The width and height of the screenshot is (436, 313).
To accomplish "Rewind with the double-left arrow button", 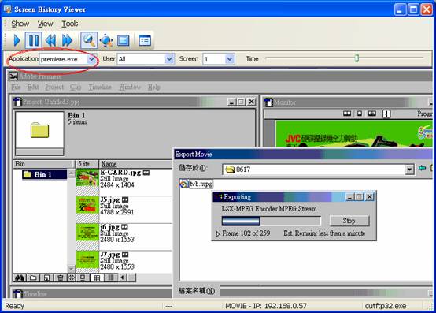I will click(50, 41).
